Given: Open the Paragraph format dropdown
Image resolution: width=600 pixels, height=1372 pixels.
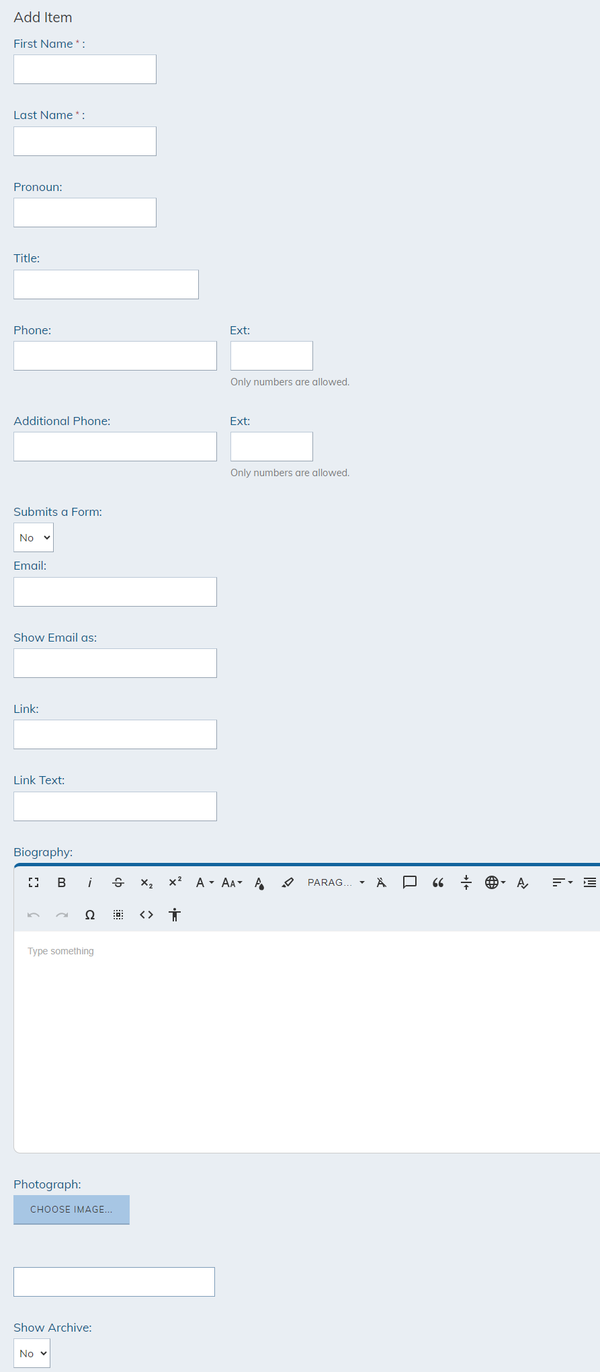Looking at the screenshot, I should coord(336,882).
